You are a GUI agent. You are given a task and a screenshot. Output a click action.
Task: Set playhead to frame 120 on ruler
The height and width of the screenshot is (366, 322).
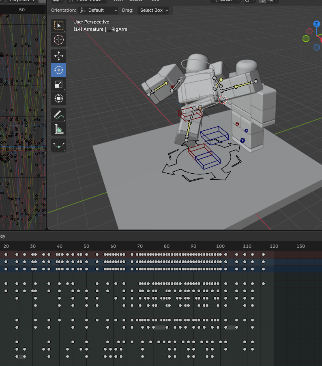tap(274, 246)
